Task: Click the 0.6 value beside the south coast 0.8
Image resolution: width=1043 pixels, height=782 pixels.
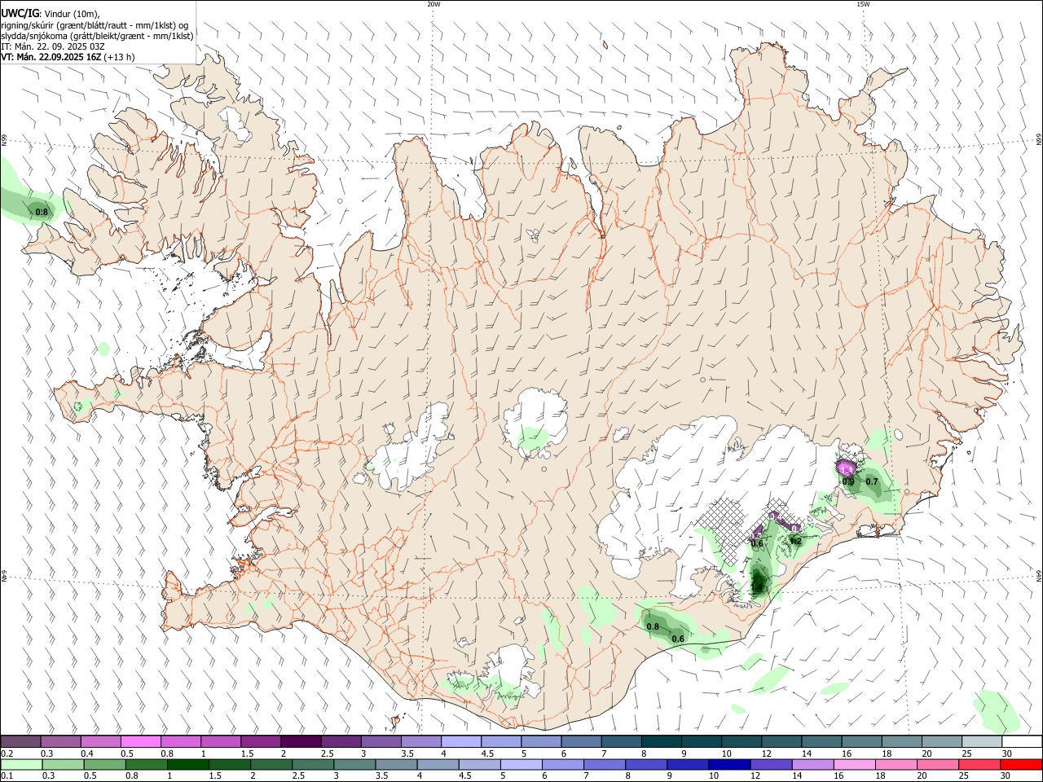Action: (x=677, y=639)
